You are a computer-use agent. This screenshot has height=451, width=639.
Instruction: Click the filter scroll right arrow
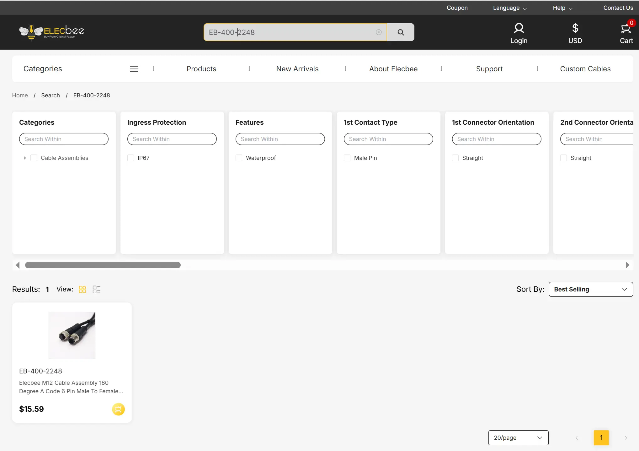[627, 265]
